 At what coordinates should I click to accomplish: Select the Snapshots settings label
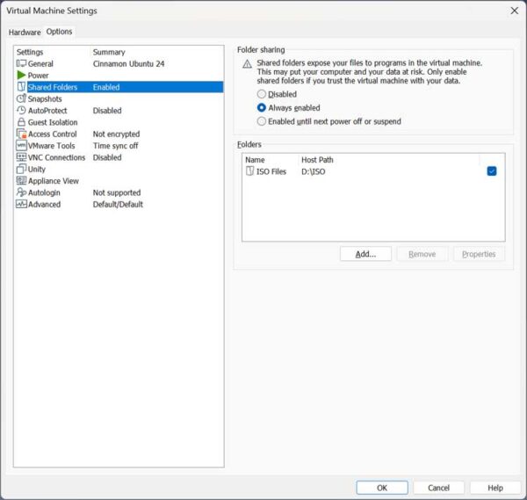(x=45, y=98)
